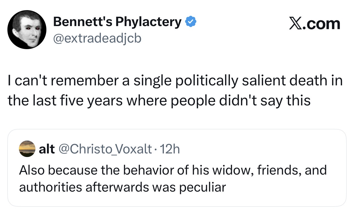This screenshot has width=354, height=216.
Task: Click empty space right of 12h in quote card
Action: tap(261, 149)
